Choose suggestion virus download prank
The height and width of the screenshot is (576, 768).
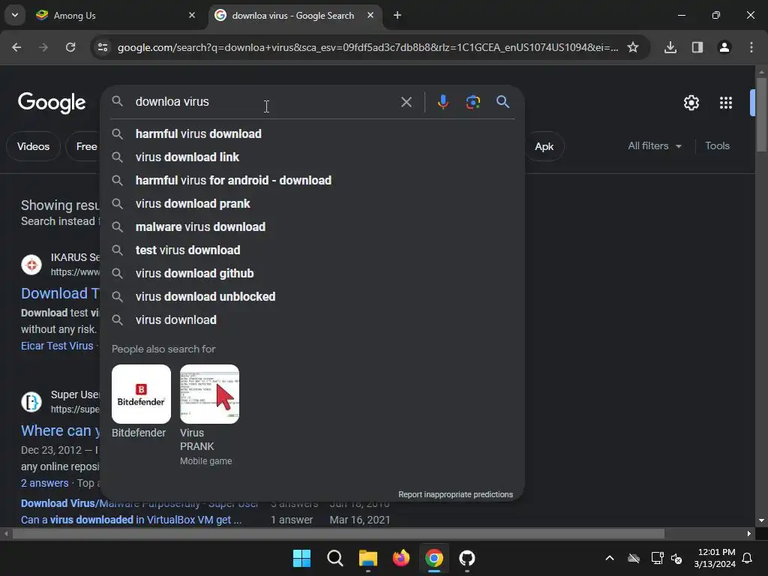click(313, 204)
